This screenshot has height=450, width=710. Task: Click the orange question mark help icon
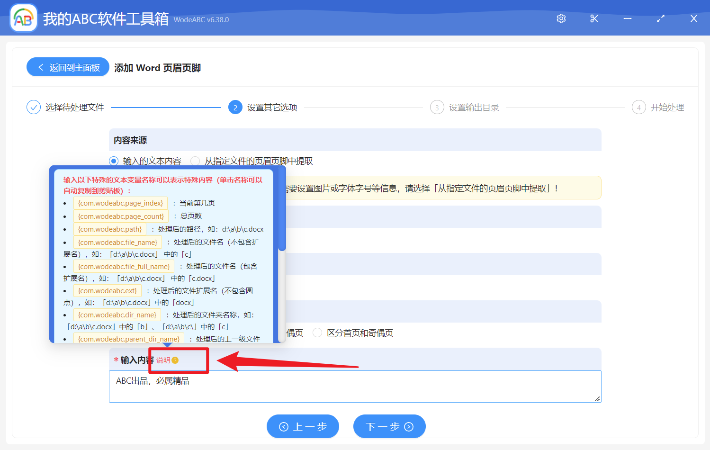pos(175,360)
